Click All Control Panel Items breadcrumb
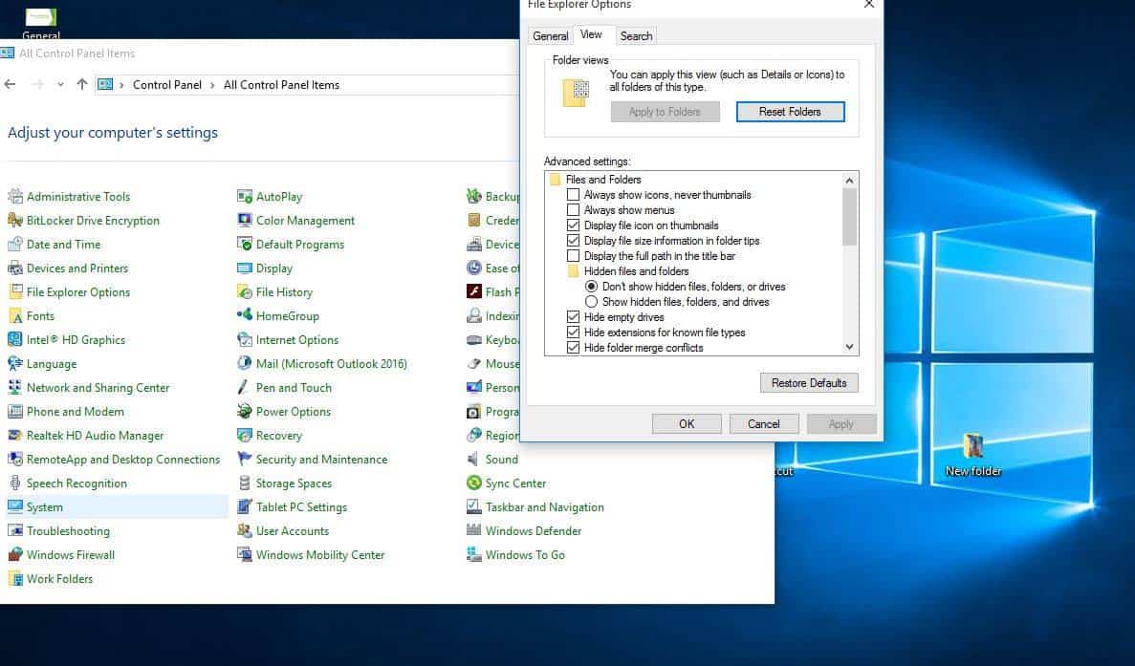The image size is (1135, 666). tap(281, 85)
